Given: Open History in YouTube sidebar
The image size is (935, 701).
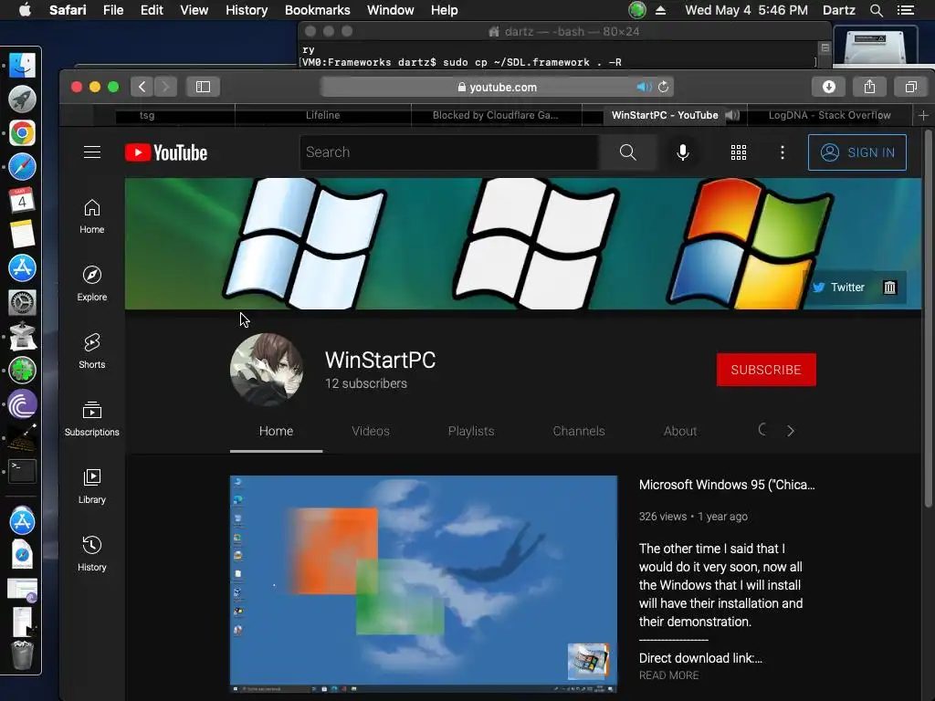Looking at the screenshot, I should coord(92,554).
